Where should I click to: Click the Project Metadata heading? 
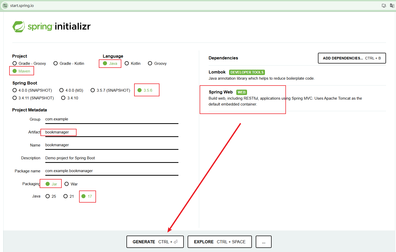click(x=29, y=110)
